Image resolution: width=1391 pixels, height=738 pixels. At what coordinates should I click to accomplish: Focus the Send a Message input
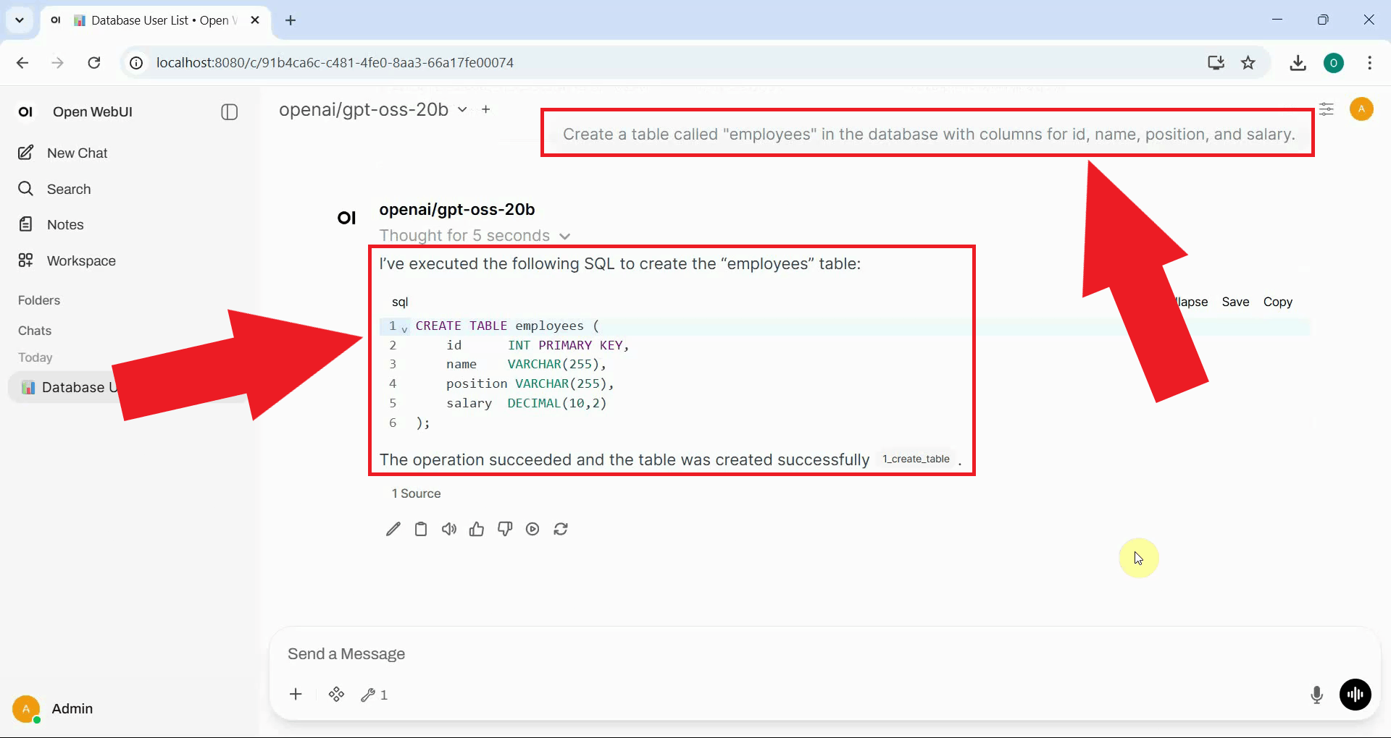[x=824, y=654]
